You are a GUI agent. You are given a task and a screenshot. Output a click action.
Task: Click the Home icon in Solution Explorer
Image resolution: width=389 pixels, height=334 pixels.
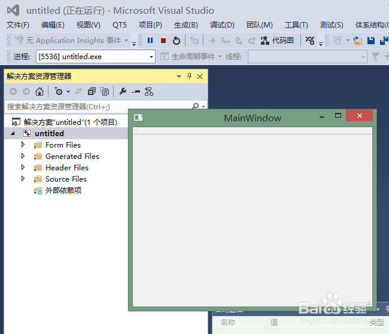[39, 91]
